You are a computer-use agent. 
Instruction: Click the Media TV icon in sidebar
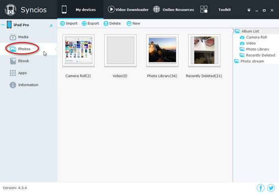pos(13,37)
